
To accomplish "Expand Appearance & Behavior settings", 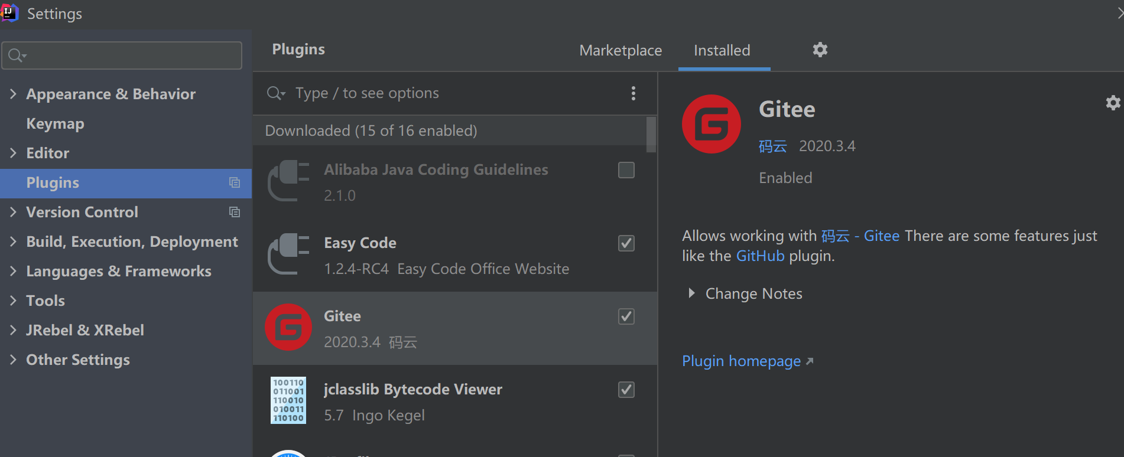I will [x=13, y=94].
